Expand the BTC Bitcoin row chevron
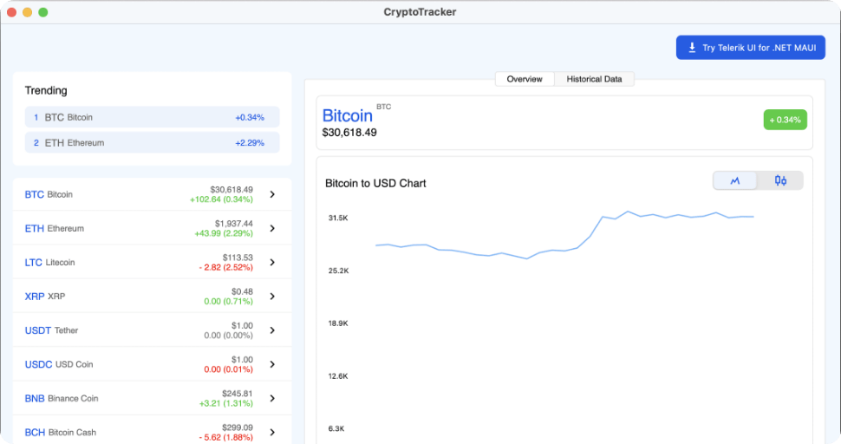This screenshot has height=444, width=841. tap(272, 194)
